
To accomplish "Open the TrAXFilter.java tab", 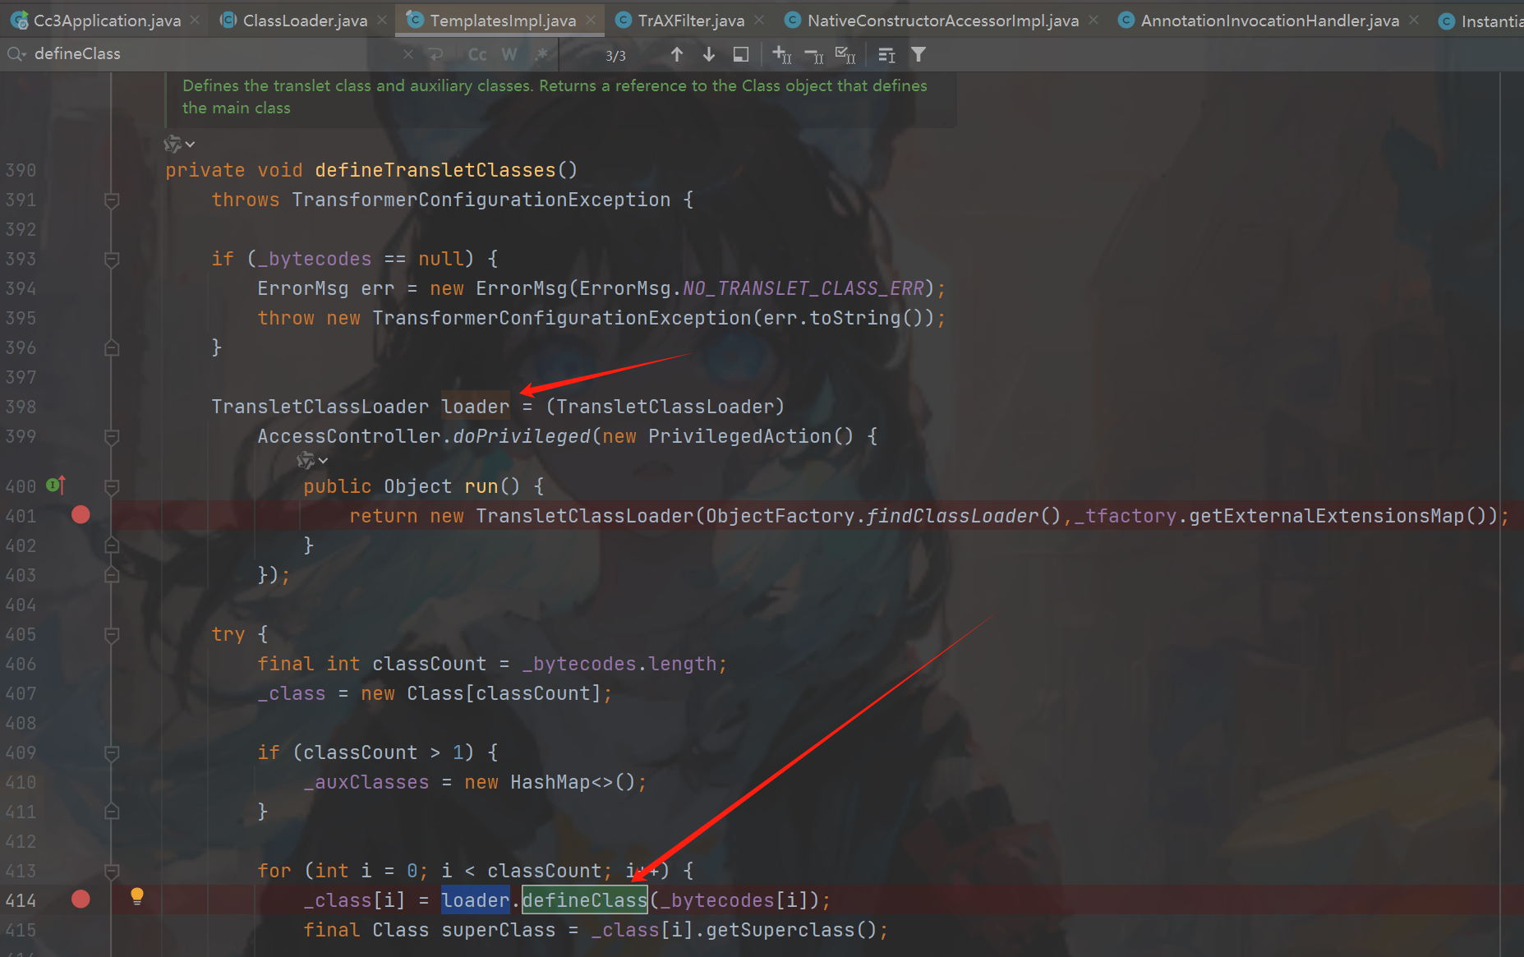I will pyautogui.click(x=681, y=21).
